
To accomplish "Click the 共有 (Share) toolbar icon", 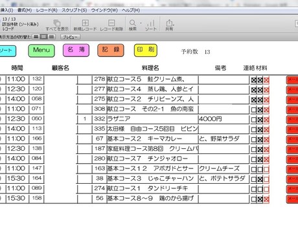I will (169, 25).
